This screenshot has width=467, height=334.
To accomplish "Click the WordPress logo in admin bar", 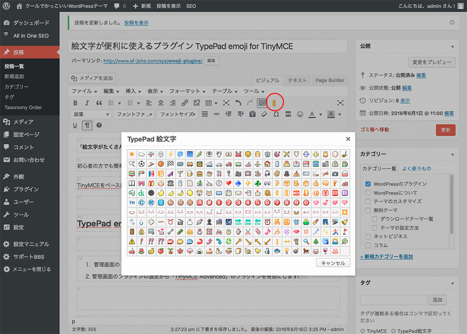I will click(x=6, y=6).
